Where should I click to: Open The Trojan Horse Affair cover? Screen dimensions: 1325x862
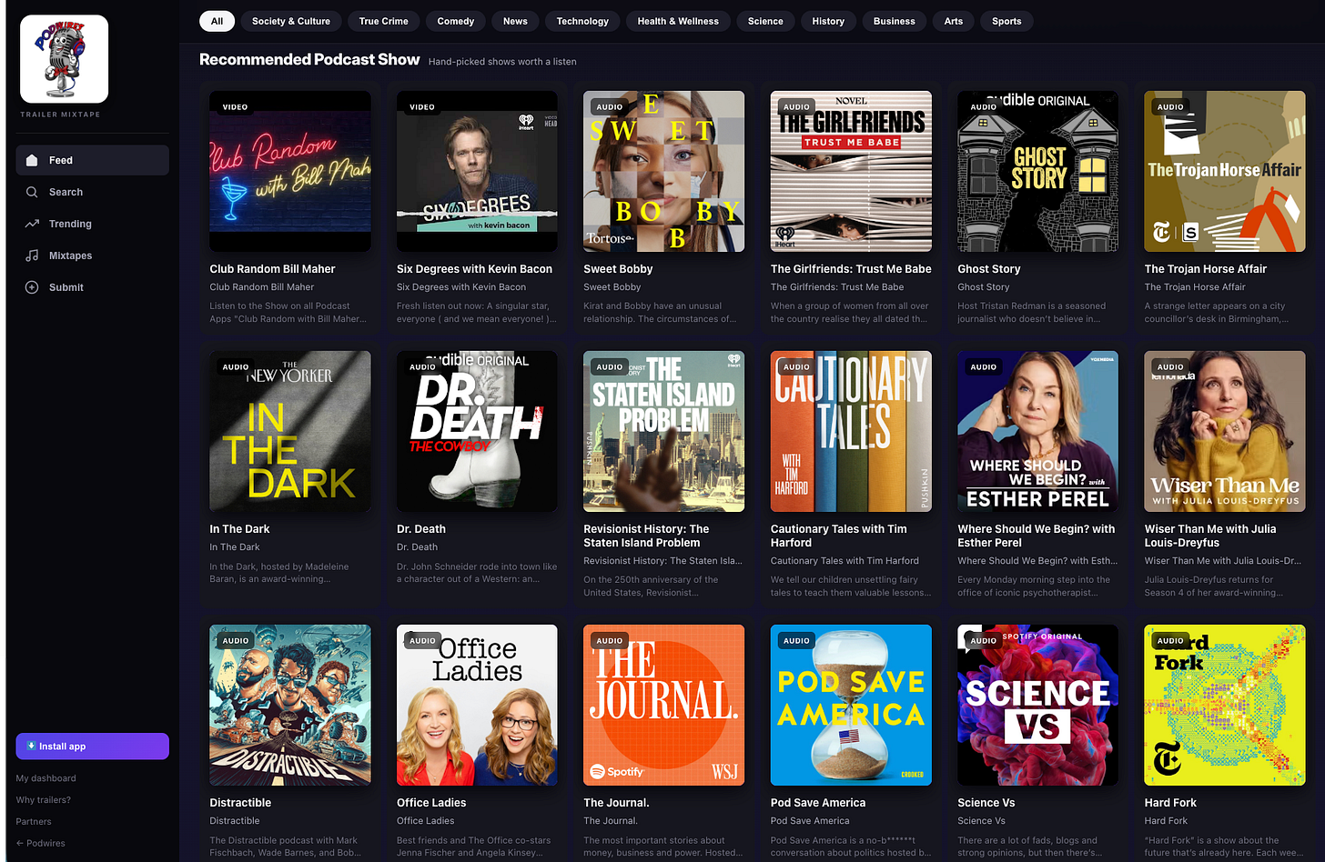(x=1225, y=171)
